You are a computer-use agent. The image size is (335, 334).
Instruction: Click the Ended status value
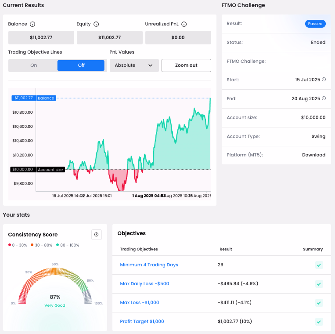tap(318, 42)
